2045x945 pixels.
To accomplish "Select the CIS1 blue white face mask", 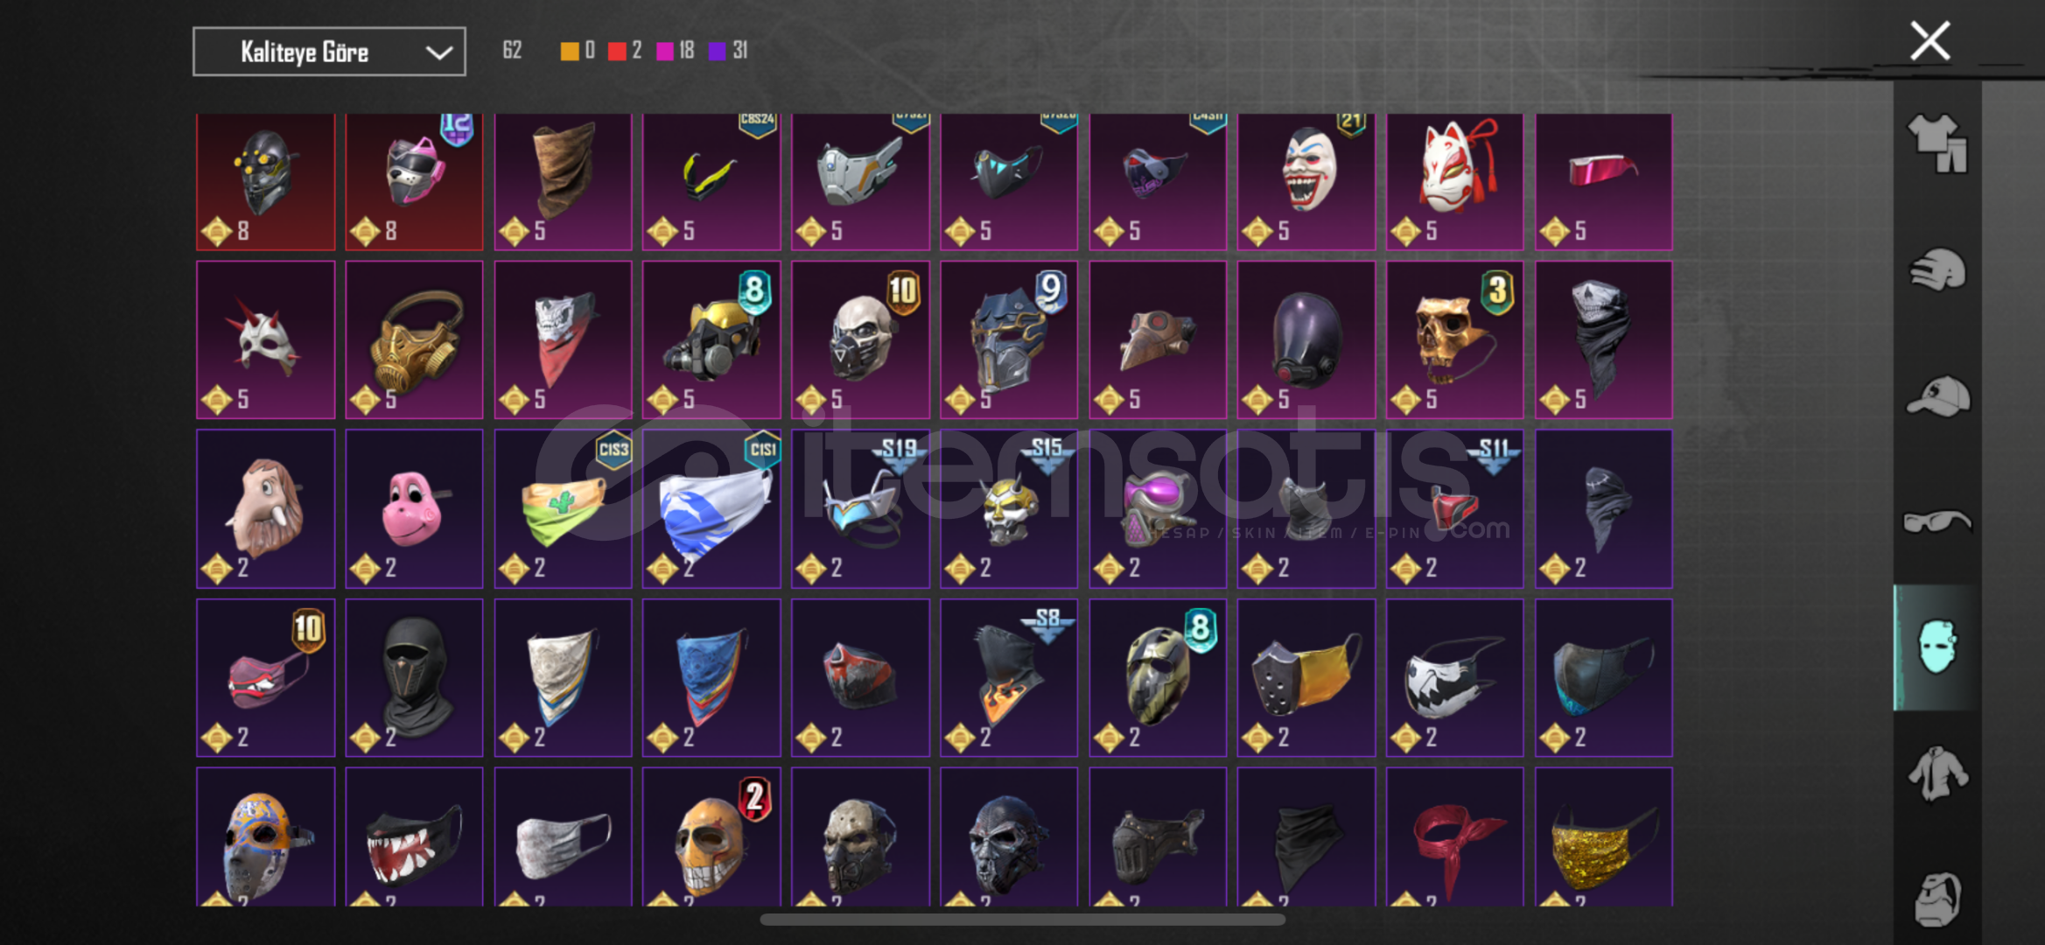I will click(x=711, y=508).
